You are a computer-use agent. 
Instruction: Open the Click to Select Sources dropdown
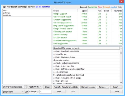pyautogui.click(x=15, y=87)
